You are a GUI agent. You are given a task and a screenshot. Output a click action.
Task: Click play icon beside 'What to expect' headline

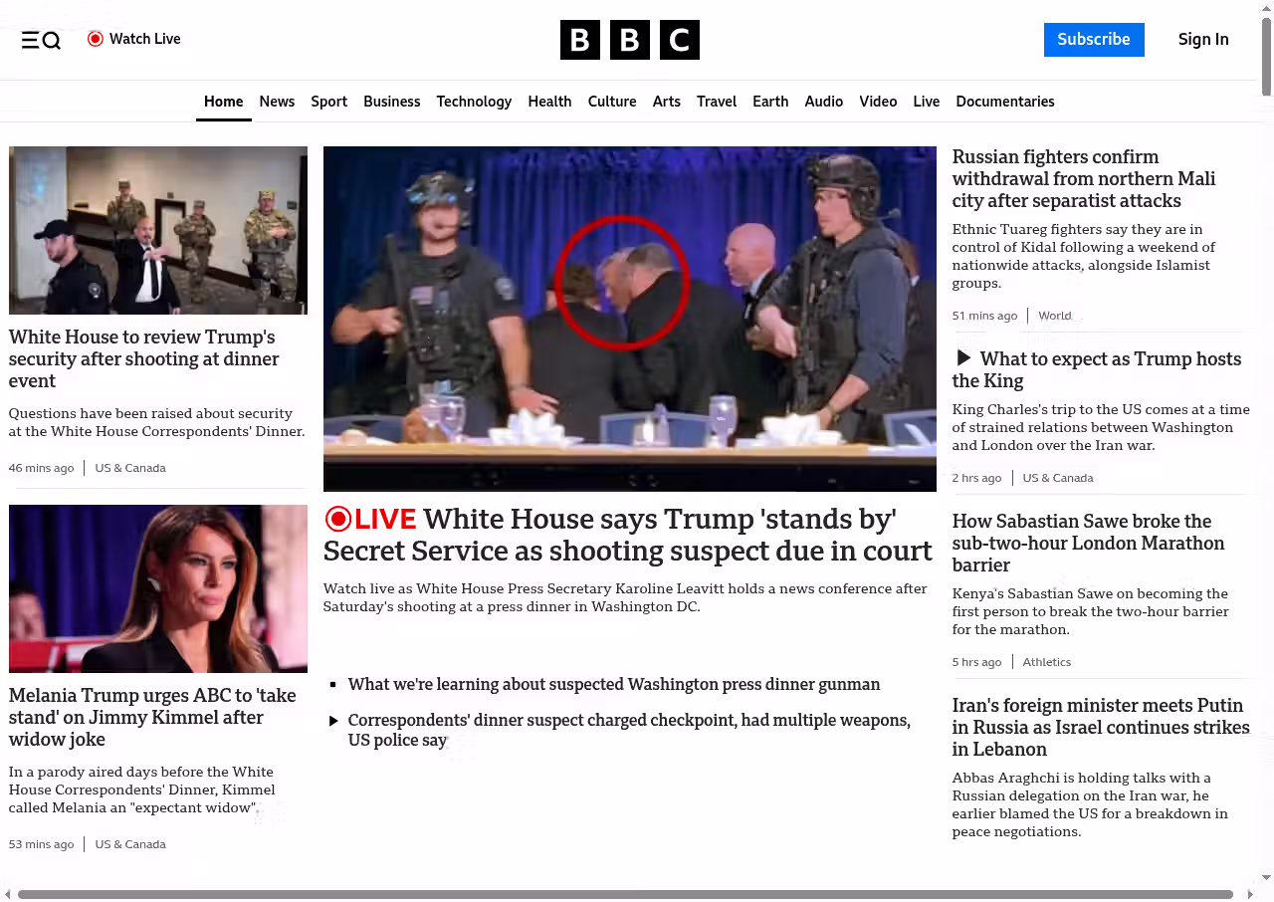[x=963, y=358]
